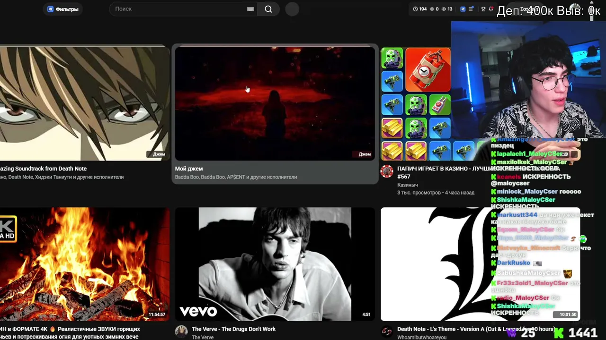The image size is (606, 340).
Task: Click the Джем badge on Мой джем thumbnail
Action: (x=365, y=154)
